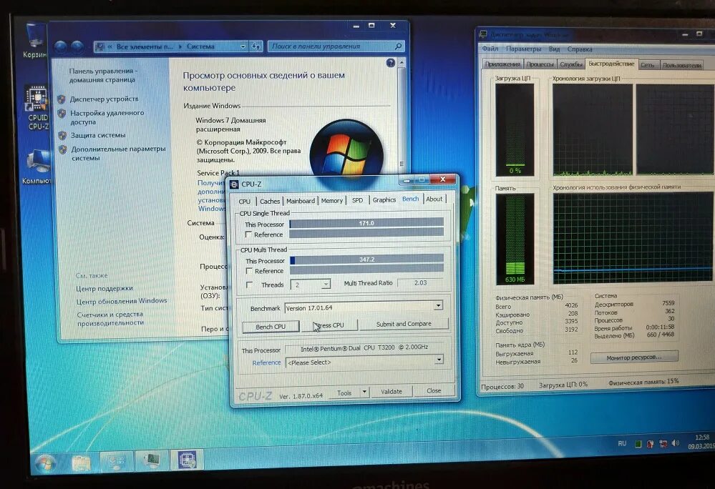Click the Single Thread score bar 171.0
715x489 pixels.
point(366,223)
